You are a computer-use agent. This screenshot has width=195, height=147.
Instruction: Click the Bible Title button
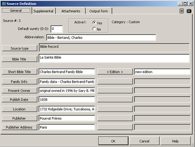click(19, 59)
